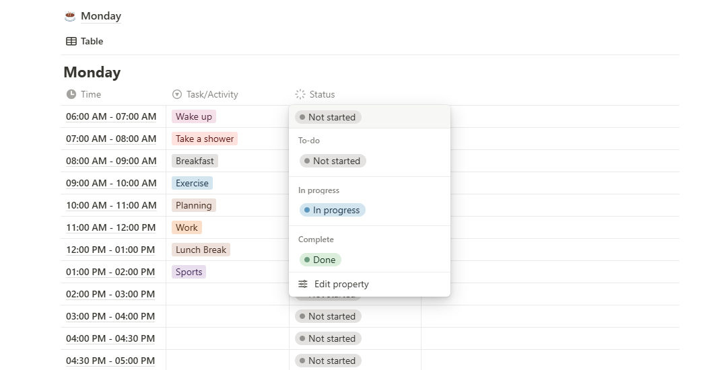Click the Task/Activity select arrow icon
The height and width of the screenshot is (370, 705).
pos(177,94)
